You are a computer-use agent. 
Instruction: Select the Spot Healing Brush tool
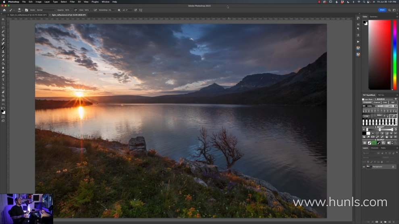tap(3, 43)
